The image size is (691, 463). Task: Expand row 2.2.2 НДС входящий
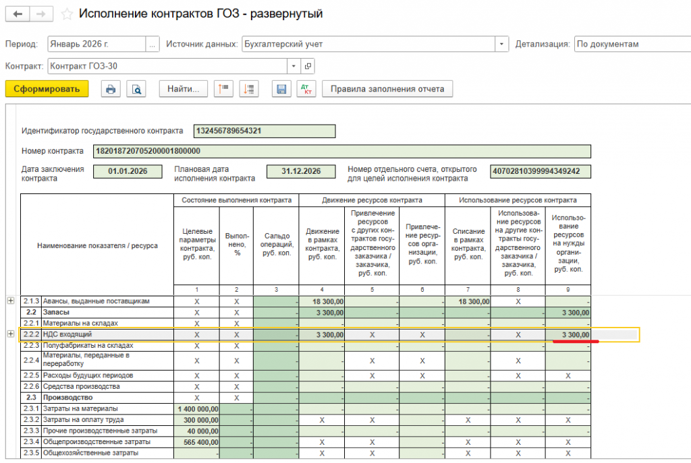(x=11, y=334)
